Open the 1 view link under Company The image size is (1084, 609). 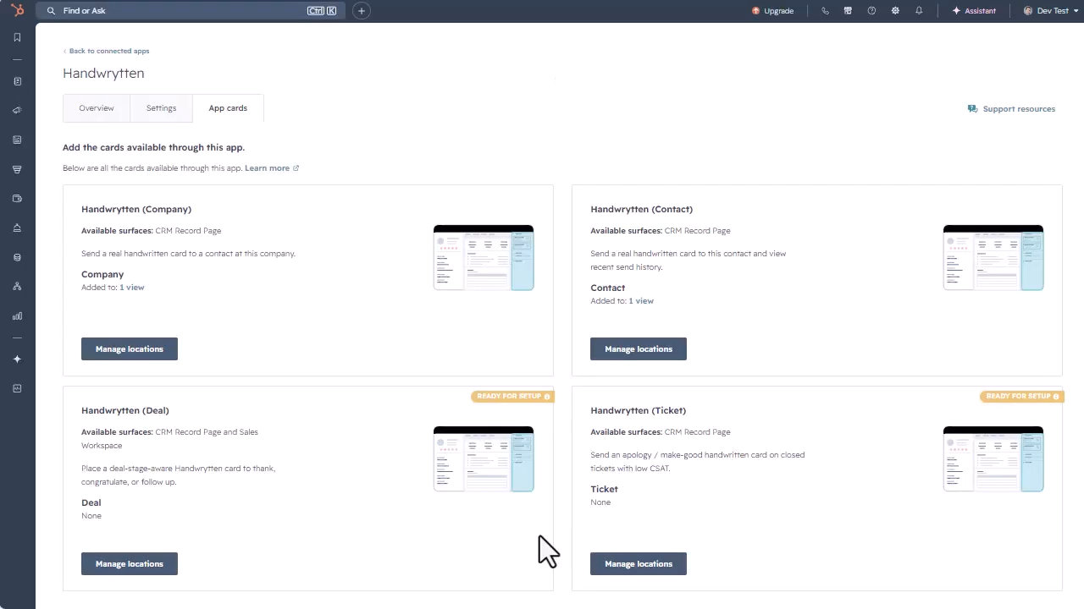point(132,288)
